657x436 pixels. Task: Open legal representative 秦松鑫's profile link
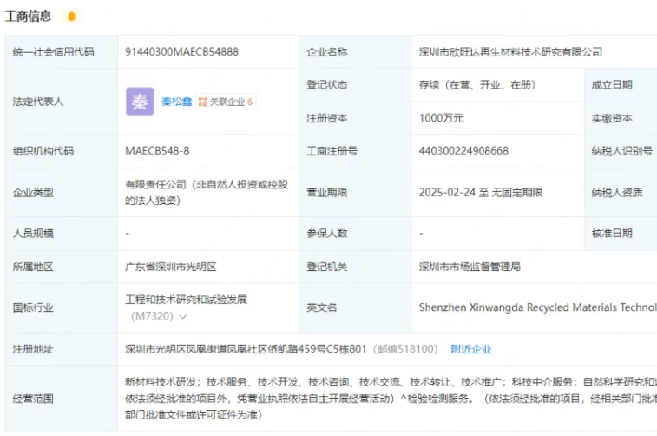[x=176, y=102]
